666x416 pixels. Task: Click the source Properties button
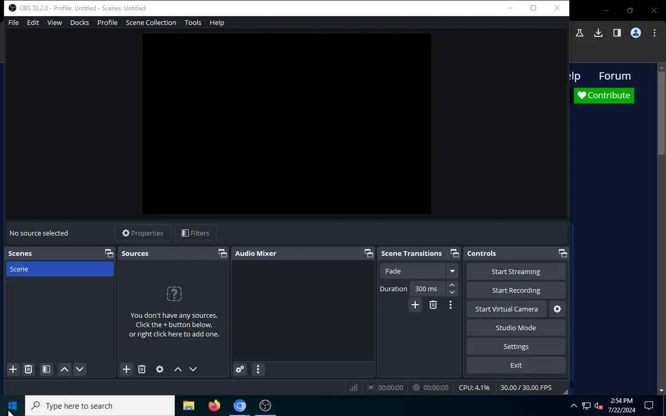(143, 233)
